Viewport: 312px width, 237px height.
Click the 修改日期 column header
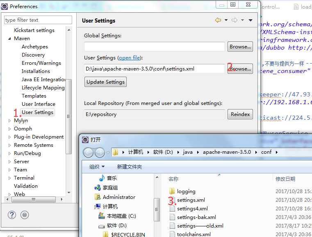point(285,179)
